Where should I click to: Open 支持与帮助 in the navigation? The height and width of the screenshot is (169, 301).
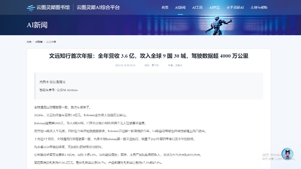click(x=259, y=7)
